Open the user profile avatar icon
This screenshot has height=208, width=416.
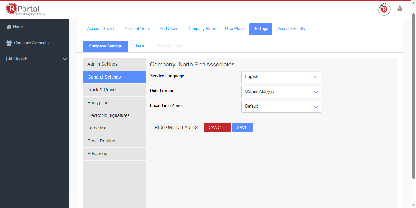tap(400, 9)
